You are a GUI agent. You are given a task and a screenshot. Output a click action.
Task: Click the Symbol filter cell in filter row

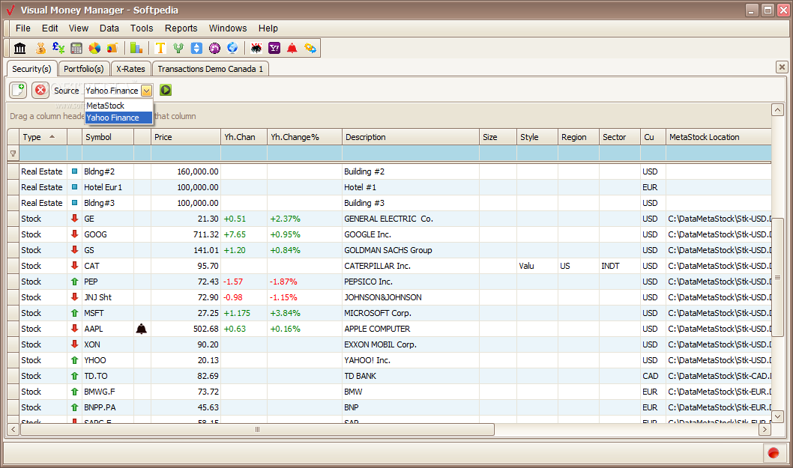pos(108,154)
